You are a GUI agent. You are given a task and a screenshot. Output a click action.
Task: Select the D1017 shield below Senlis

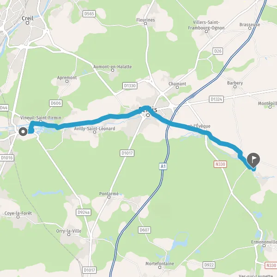[127, 153]
